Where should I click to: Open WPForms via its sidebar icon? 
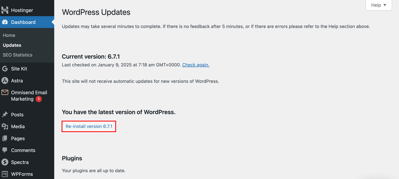pos(5,174)
